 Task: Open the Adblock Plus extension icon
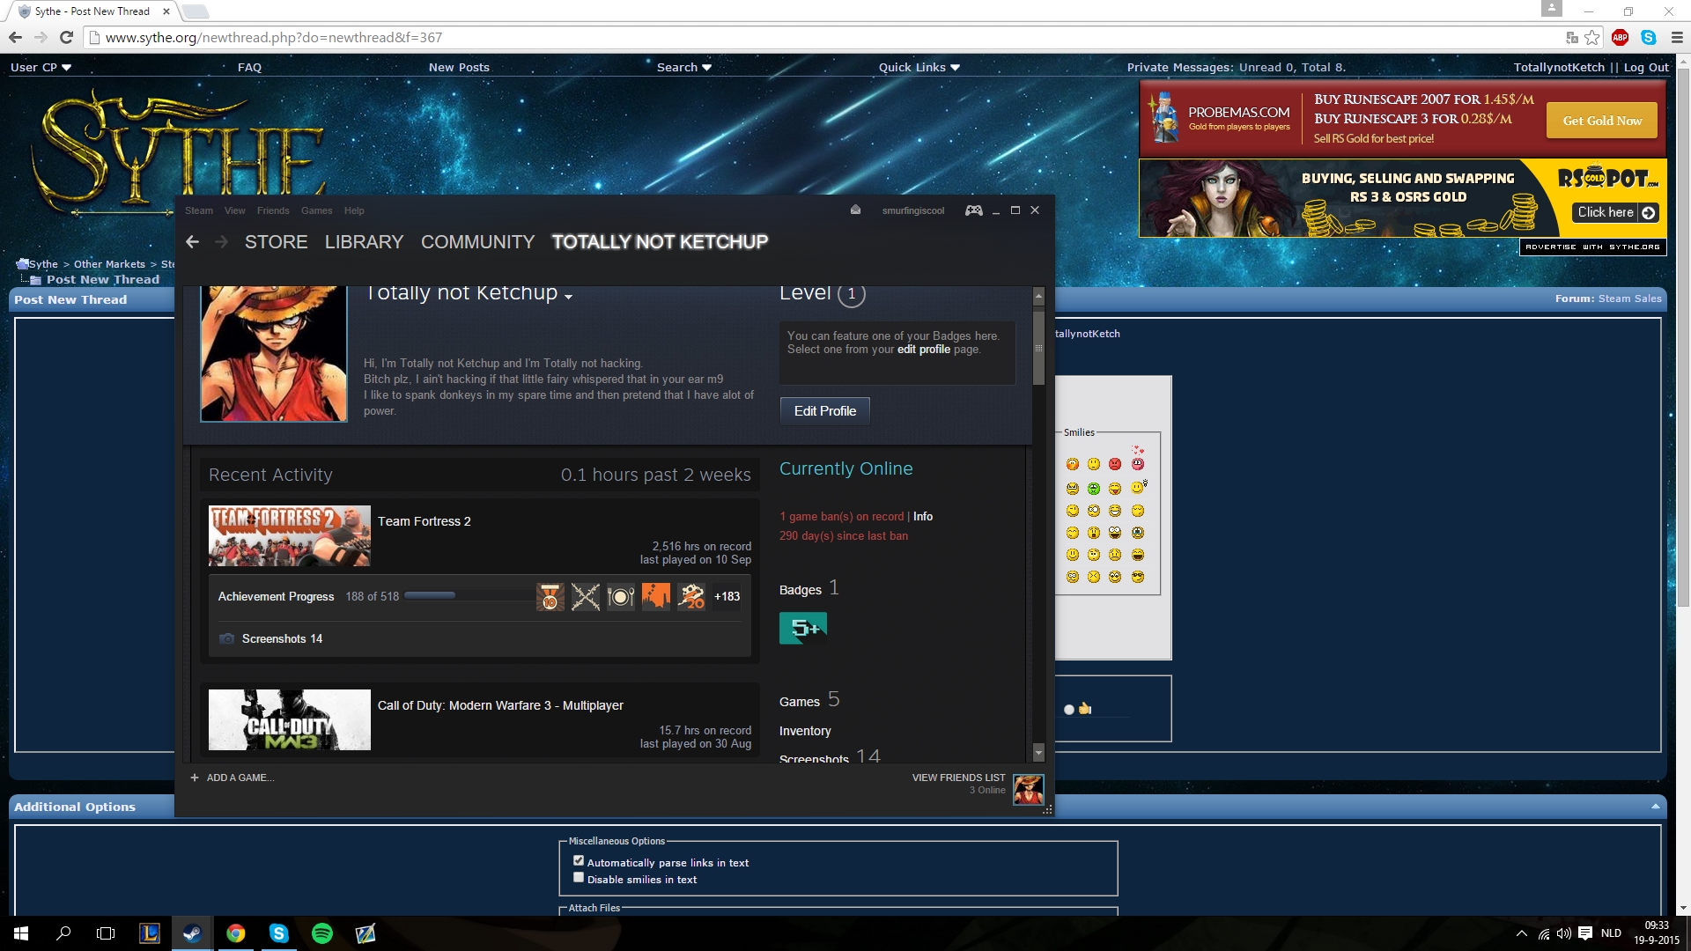(x=1620, y=37)
